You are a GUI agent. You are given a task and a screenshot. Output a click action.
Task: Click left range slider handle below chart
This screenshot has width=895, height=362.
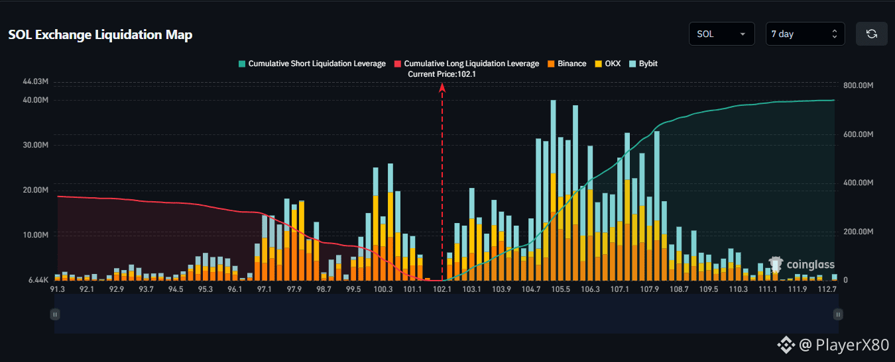[x=55, y=314]
